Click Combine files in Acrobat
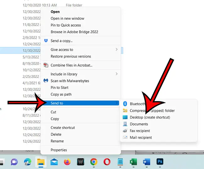Screen dimensions: 204x169 pos(71,65)
